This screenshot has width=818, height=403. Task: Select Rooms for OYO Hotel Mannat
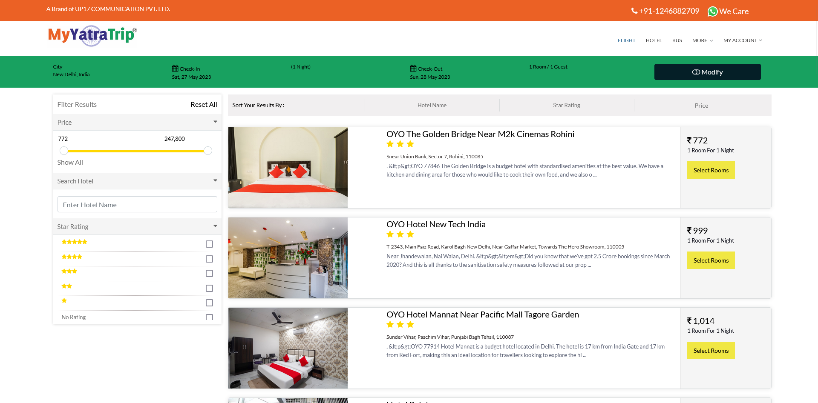click(711, 351)
